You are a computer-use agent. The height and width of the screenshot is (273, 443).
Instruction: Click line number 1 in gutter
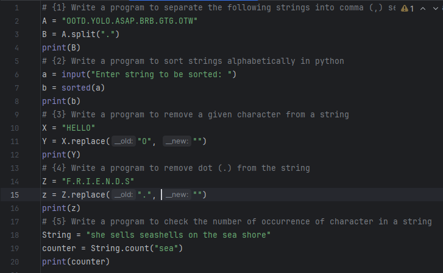[x=16, y=8]
